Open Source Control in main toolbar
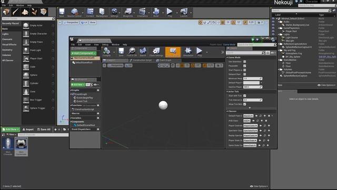337x190 pixels. pyautogui.click(x=74, y=13)
